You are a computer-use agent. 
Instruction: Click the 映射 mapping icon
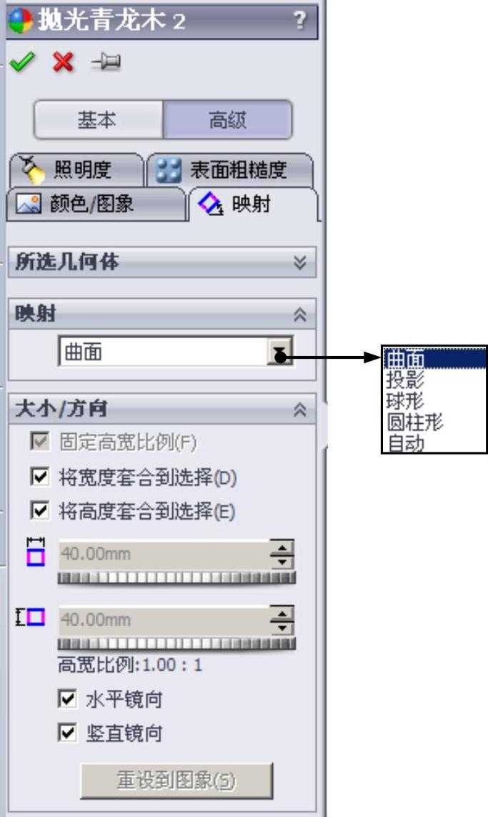[210, 204]
